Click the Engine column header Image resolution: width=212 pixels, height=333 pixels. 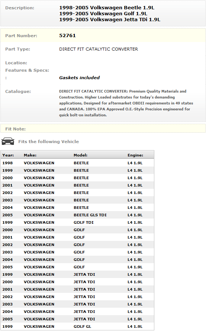[135, 155]
